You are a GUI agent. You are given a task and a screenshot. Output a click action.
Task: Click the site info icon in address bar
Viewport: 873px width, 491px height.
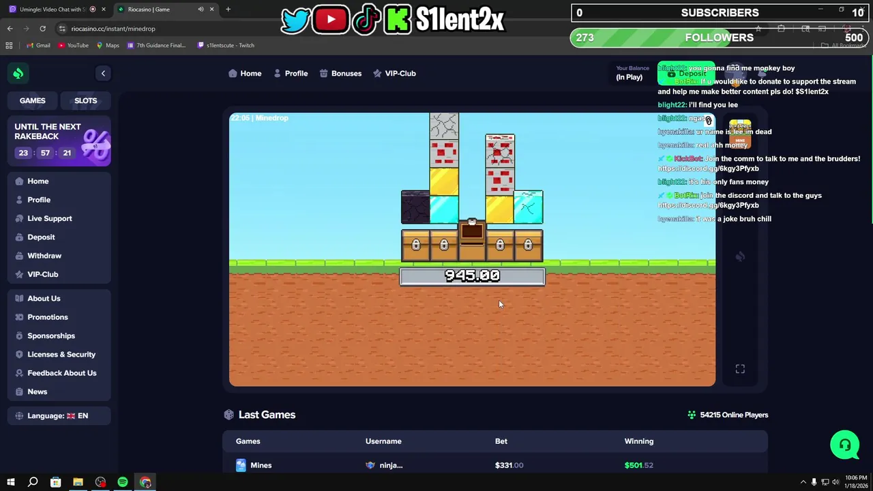(x=62, y=29)
